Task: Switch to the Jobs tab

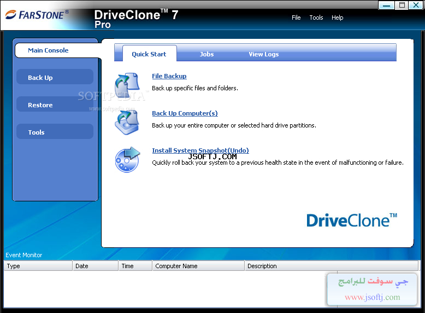Action: tap(206, 54)
